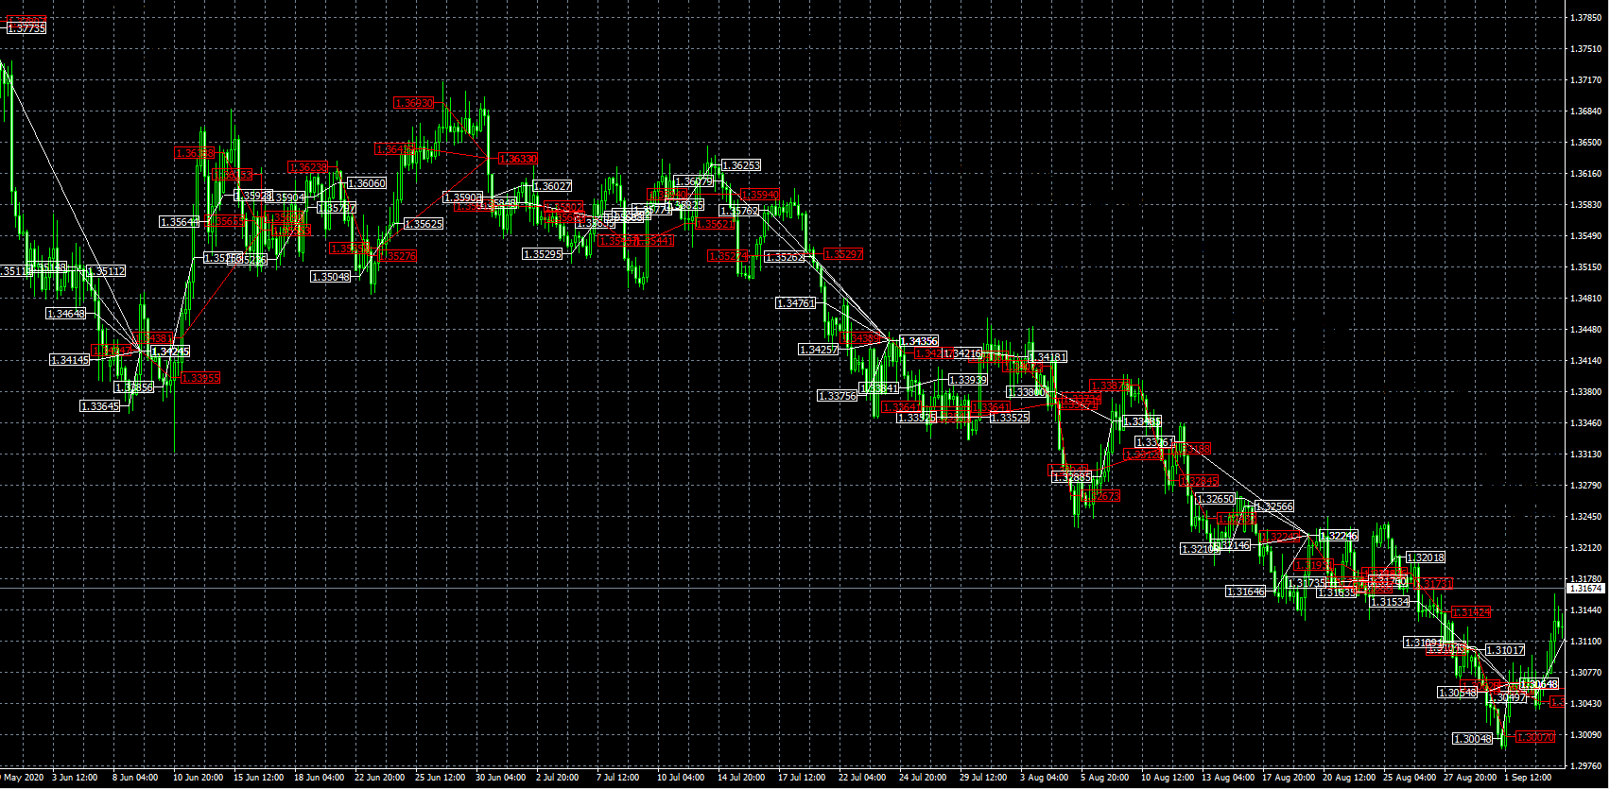The height and width of the screenshot is (789, 1610).
Task: Select the red 1.30070 price label
Action: coord(1535,737)
